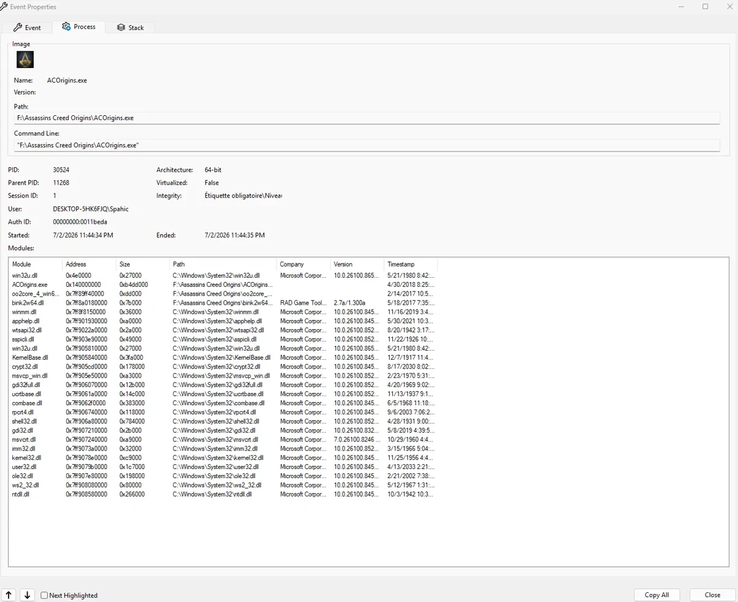Switch to the Event tab
This screenshot has height=602, width=738.
[26, 28]
